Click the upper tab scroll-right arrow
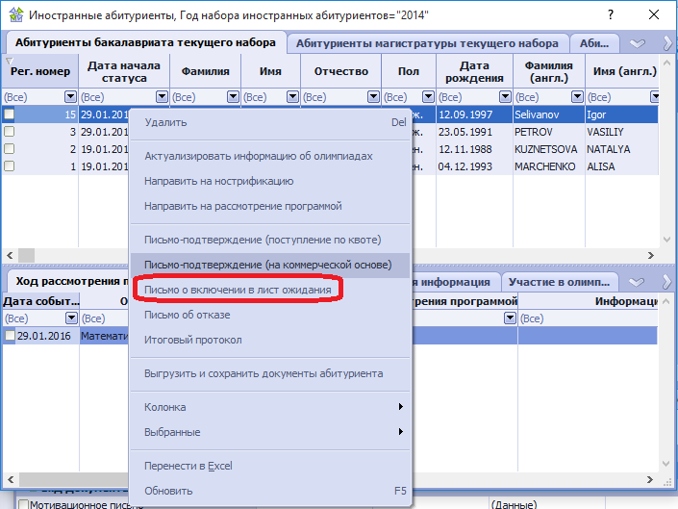The width and height of the screenshot is (678, 509). [667, 43]
